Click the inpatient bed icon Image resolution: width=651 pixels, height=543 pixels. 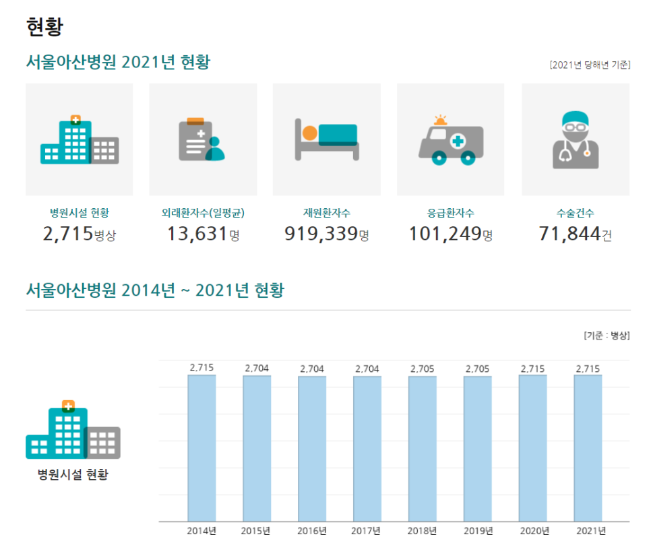(326, 140)
